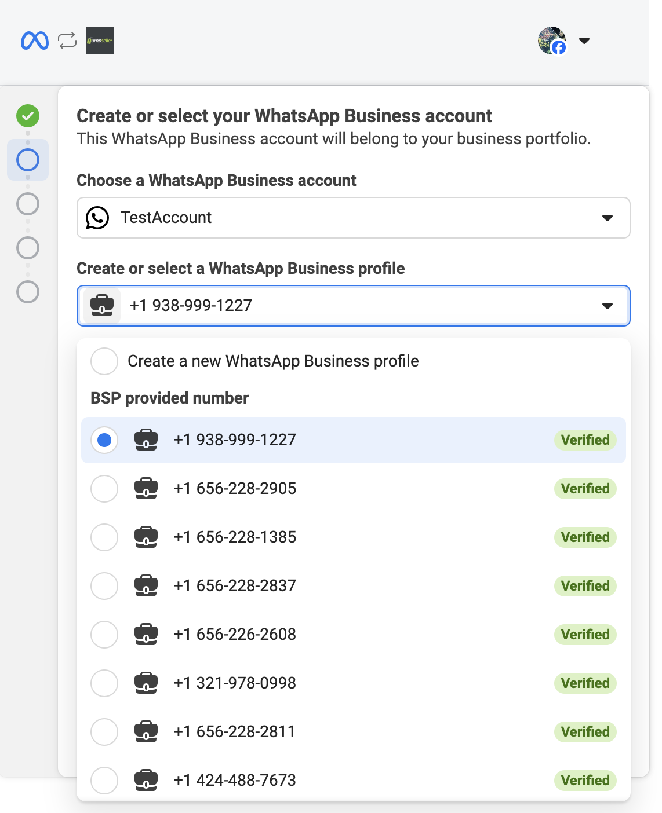Click Verified badge for +1 656-228-2837
The image size is (662, 813).
(585, 586)
